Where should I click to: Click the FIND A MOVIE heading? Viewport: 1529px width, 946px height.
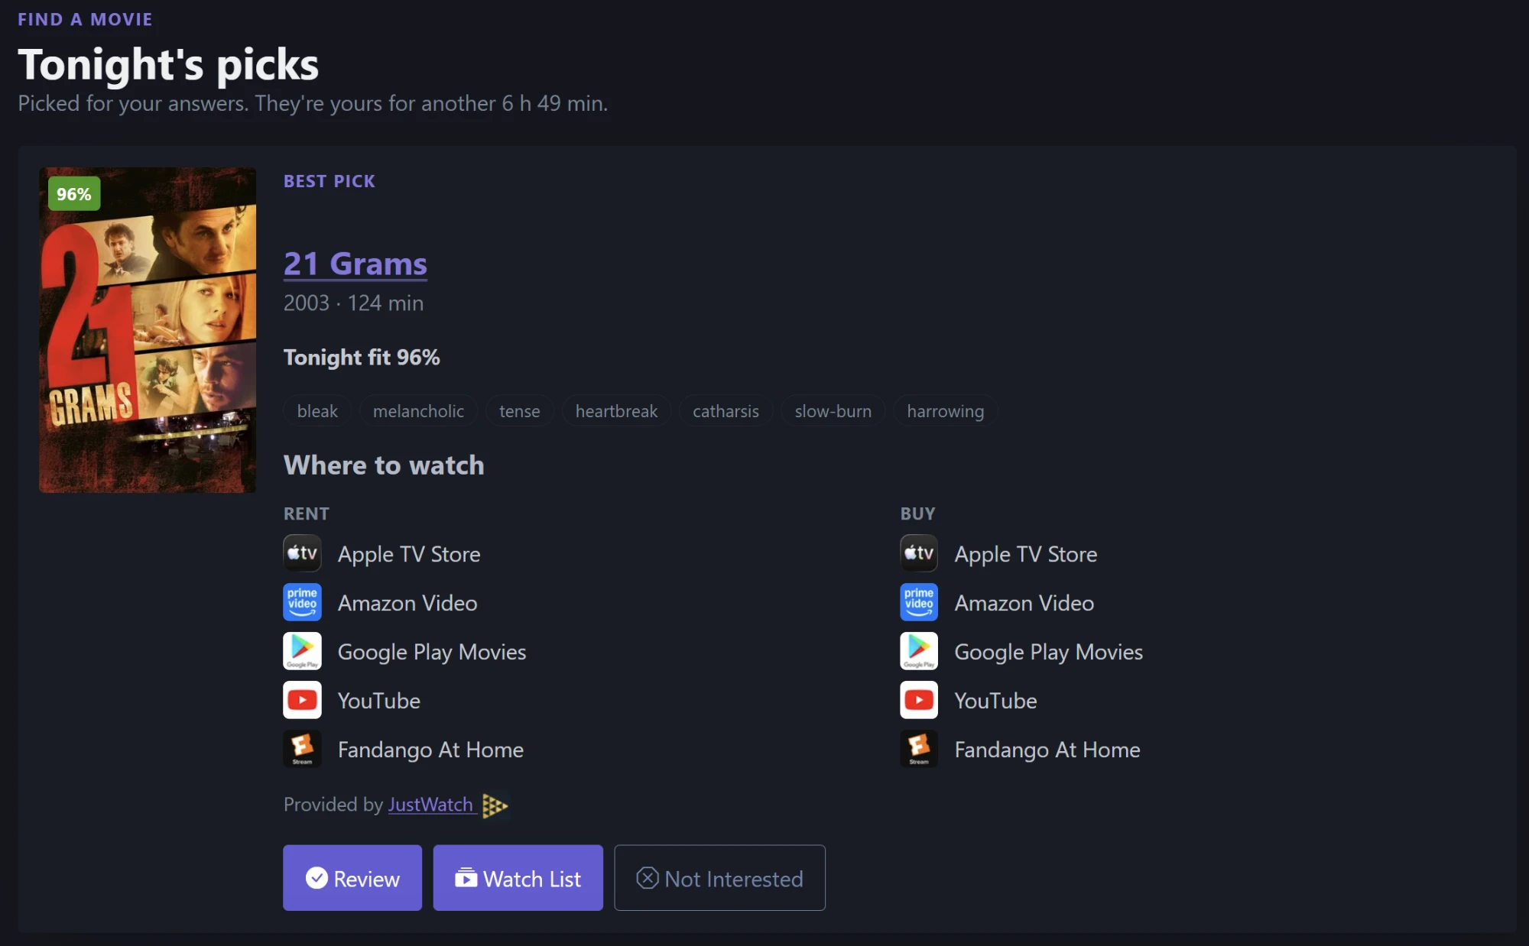click(85, 19)
